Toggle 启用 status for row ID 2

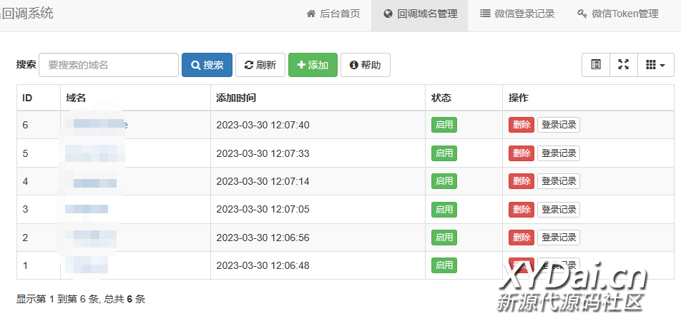[444, 238]
